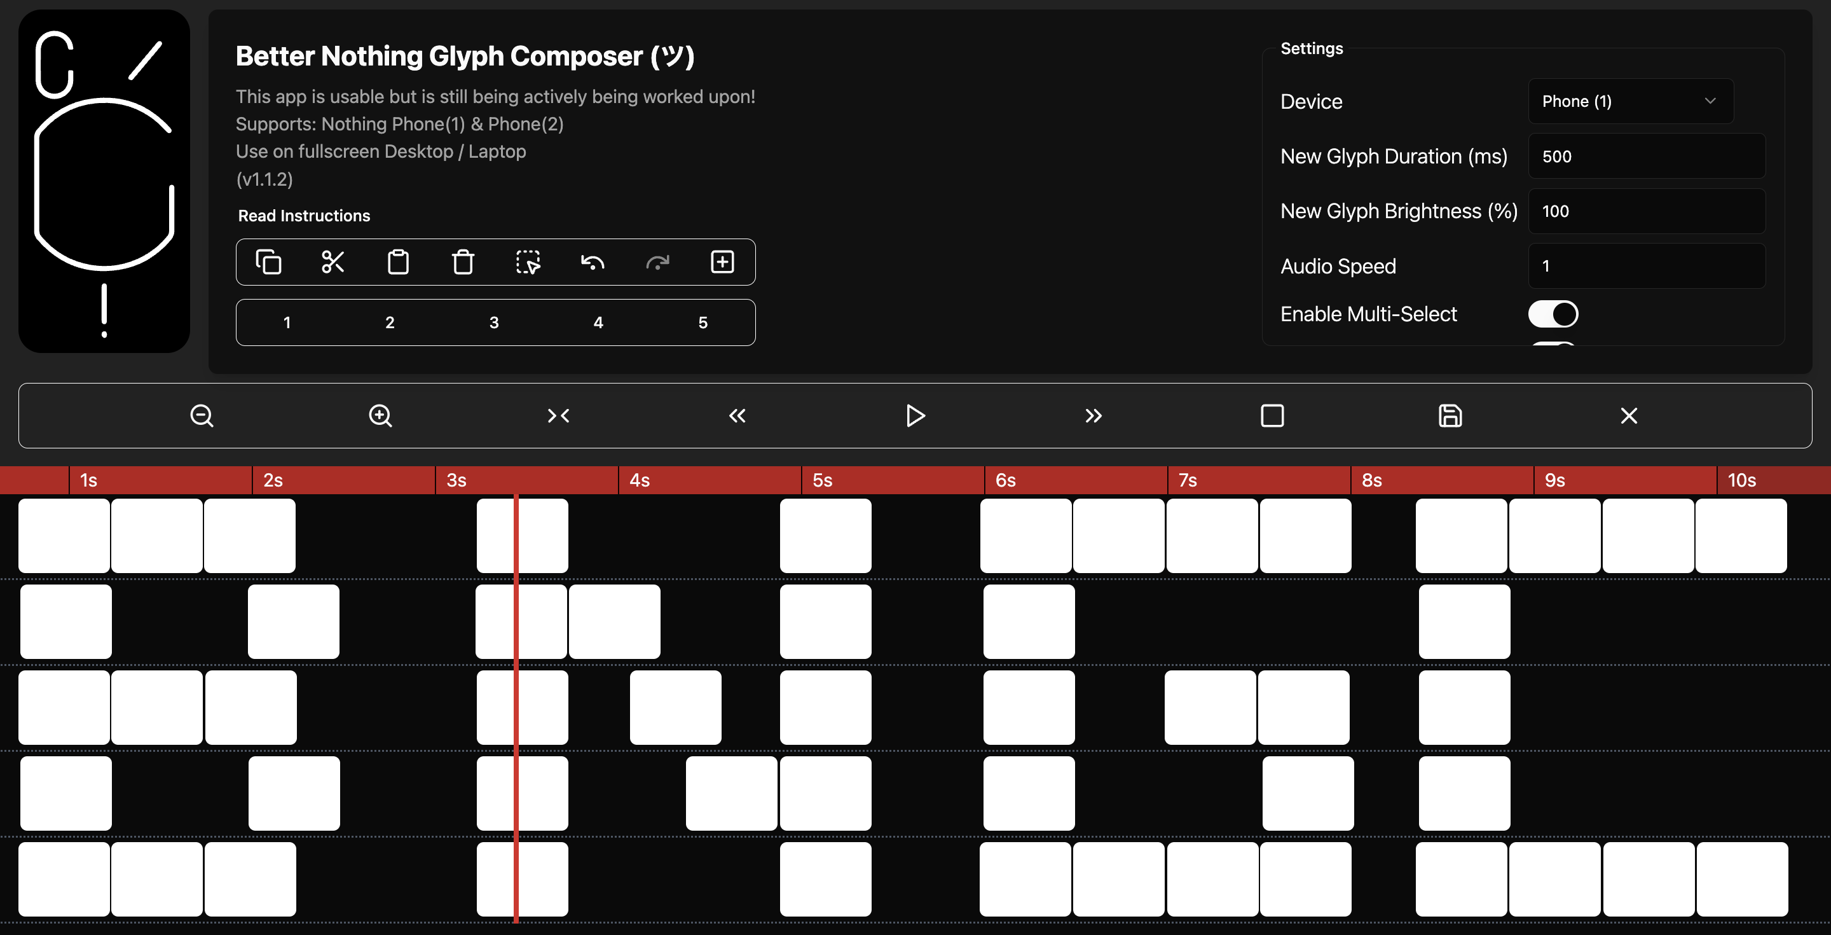Click the copy glyphs icon
Viewport: 1831px width, 935px height.
[268, 261]
